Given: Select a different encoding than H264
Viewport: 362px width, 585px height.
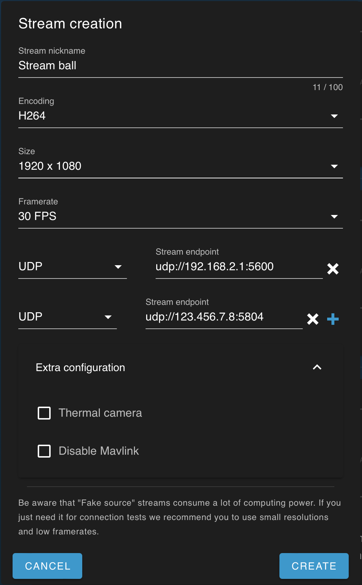Looking at the screenshot, I should pyautogui.click(x=180, y=116).
